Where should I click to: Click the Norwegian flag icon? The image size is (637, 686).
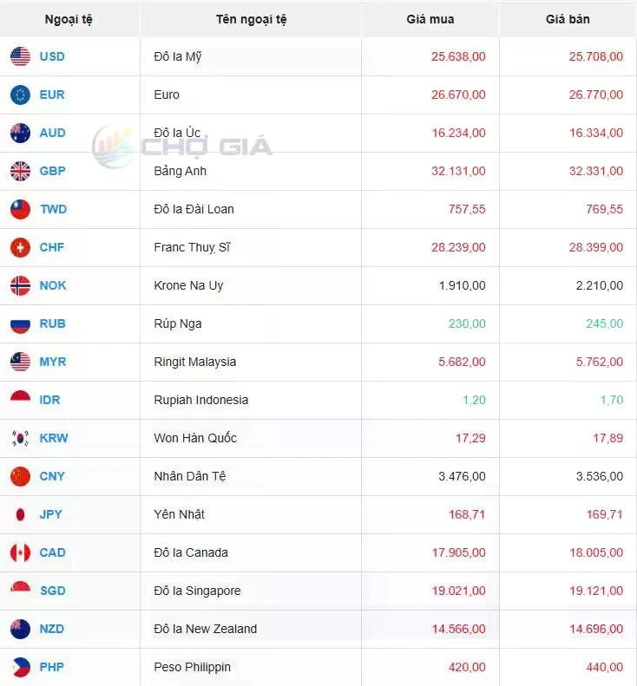[x=20, y=286]
